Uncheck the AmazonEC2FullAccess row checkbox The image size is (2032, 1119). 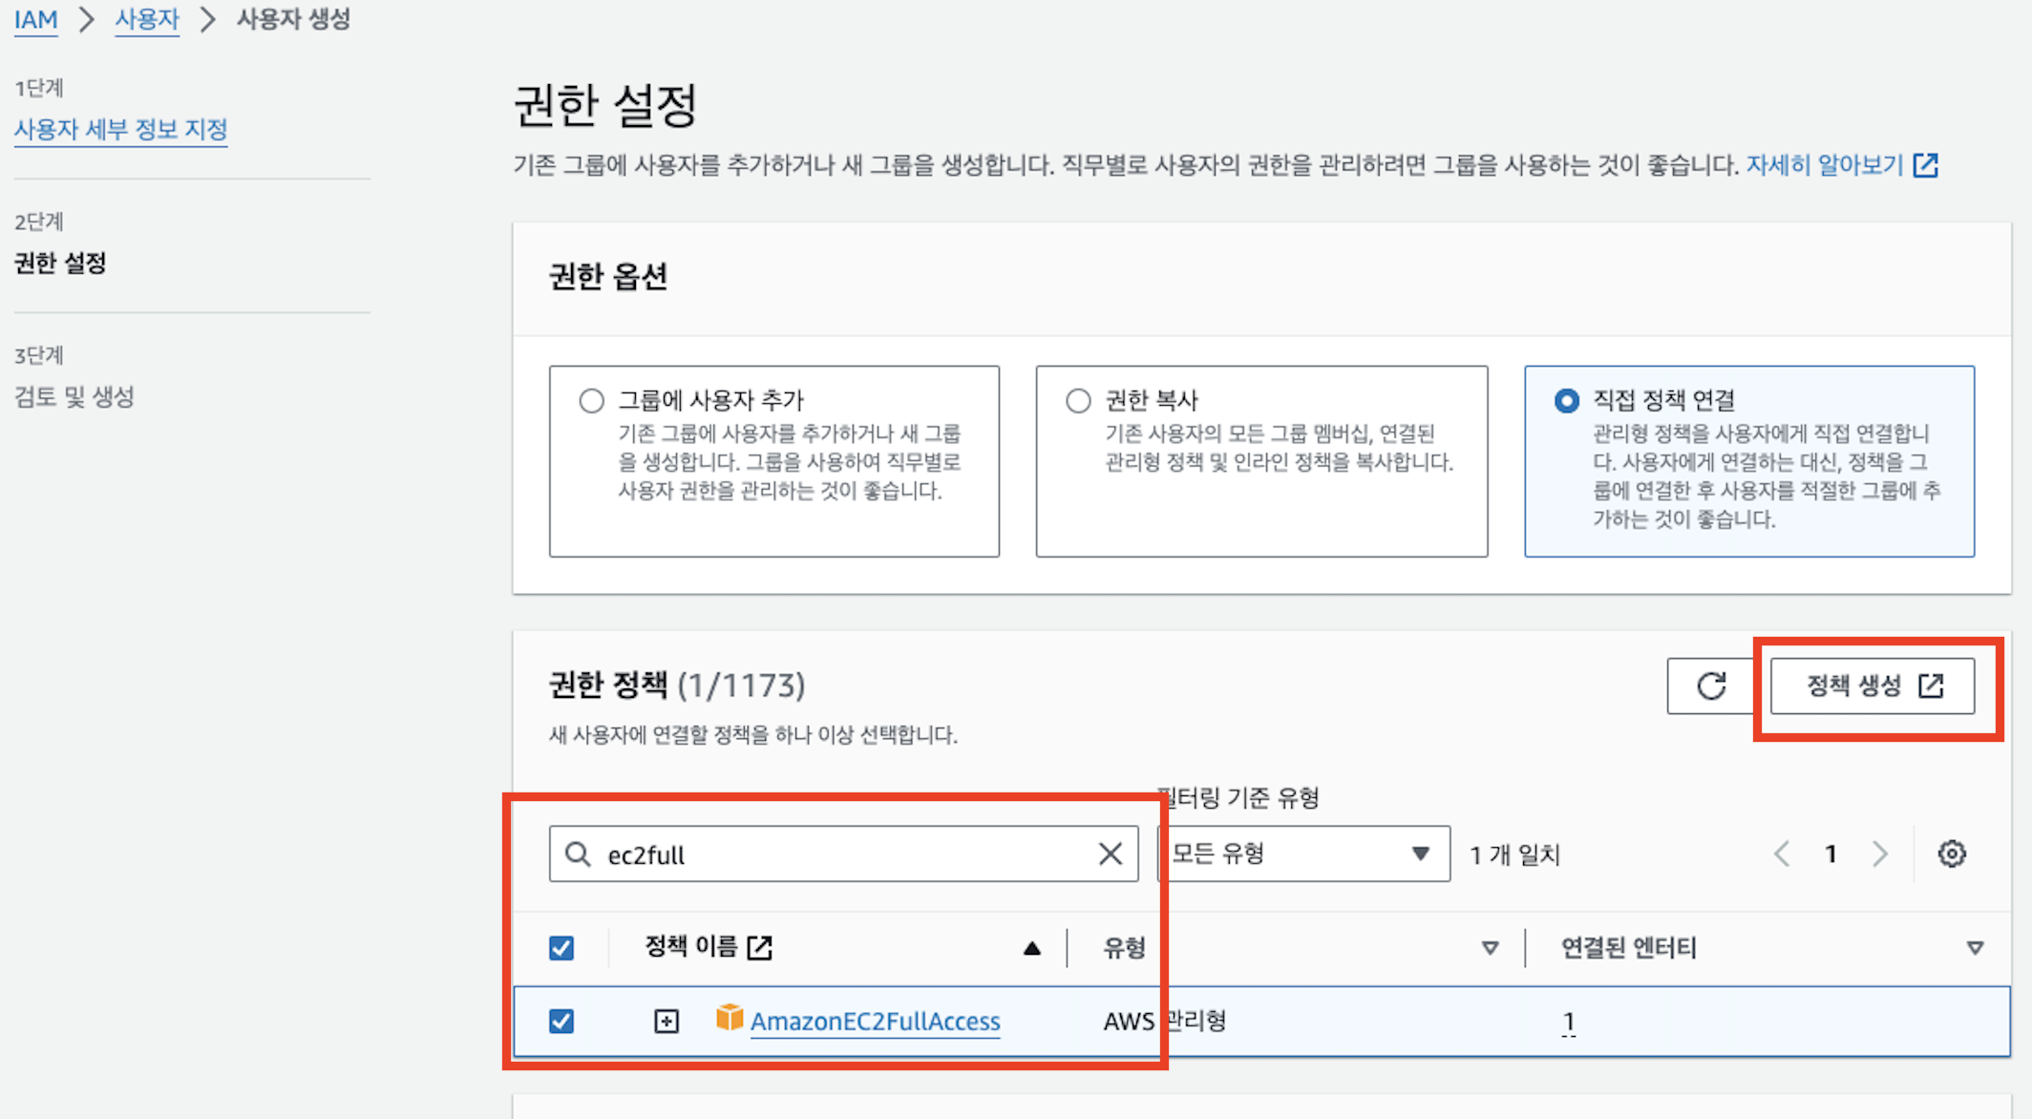pyautogui.click(x=561, y=1022)
